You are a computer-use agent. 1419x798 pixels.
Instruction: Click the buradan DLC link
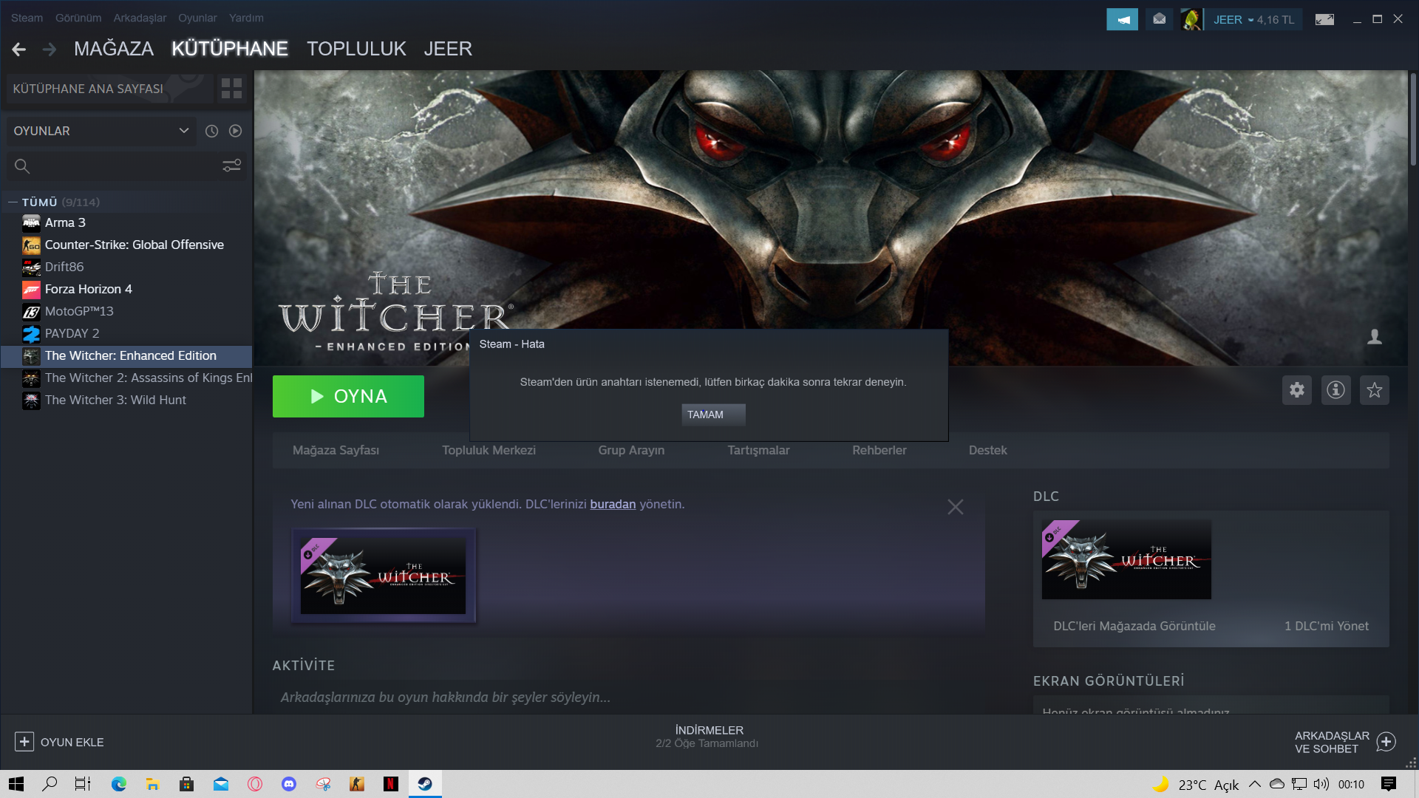pos(612,504)
